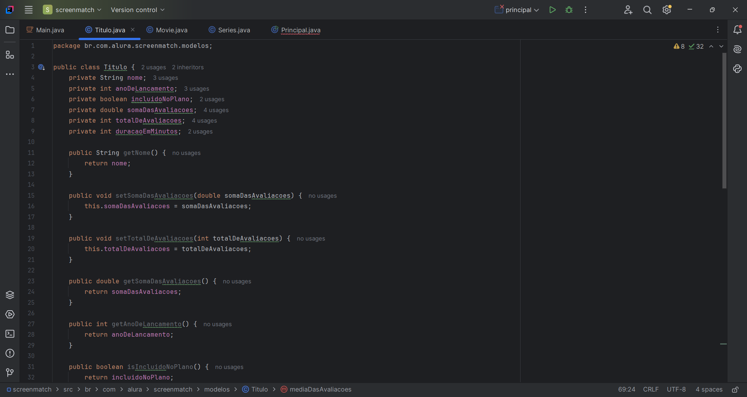Viewport: 747px width, 397px height.
Task: Open more run actions menu
Action: click(x=586, y=10)
